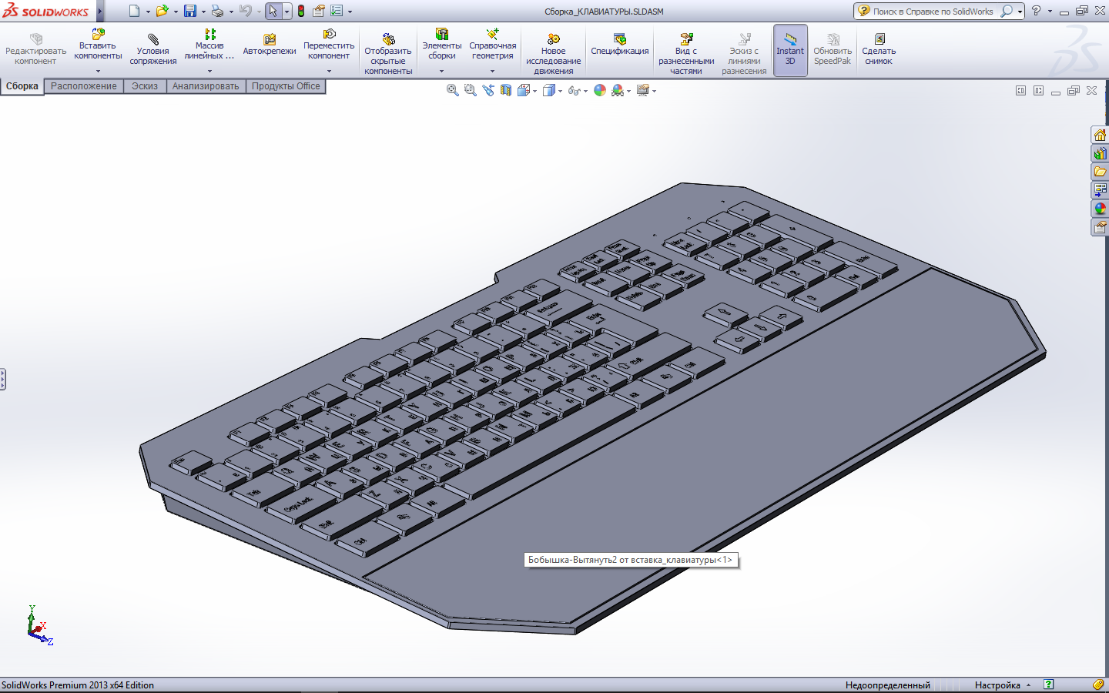
Task: Click the Rebuild traffic light icon
Action: [x=301, y=12]
